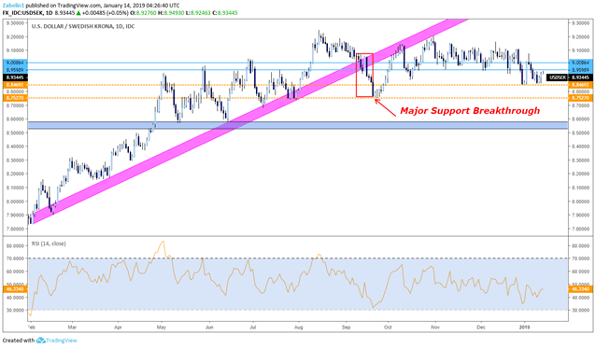Click the 'Feb' label on the time axis
This screenshot has height=348, width=596.
[x=32, y=327]
